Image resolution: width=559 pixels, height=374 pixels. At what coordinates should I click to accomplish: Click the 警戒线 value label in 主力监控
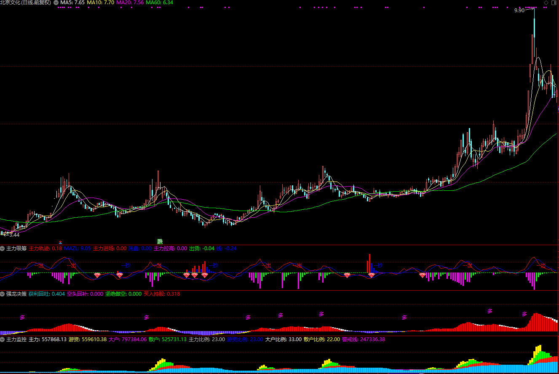coord(358,339)
